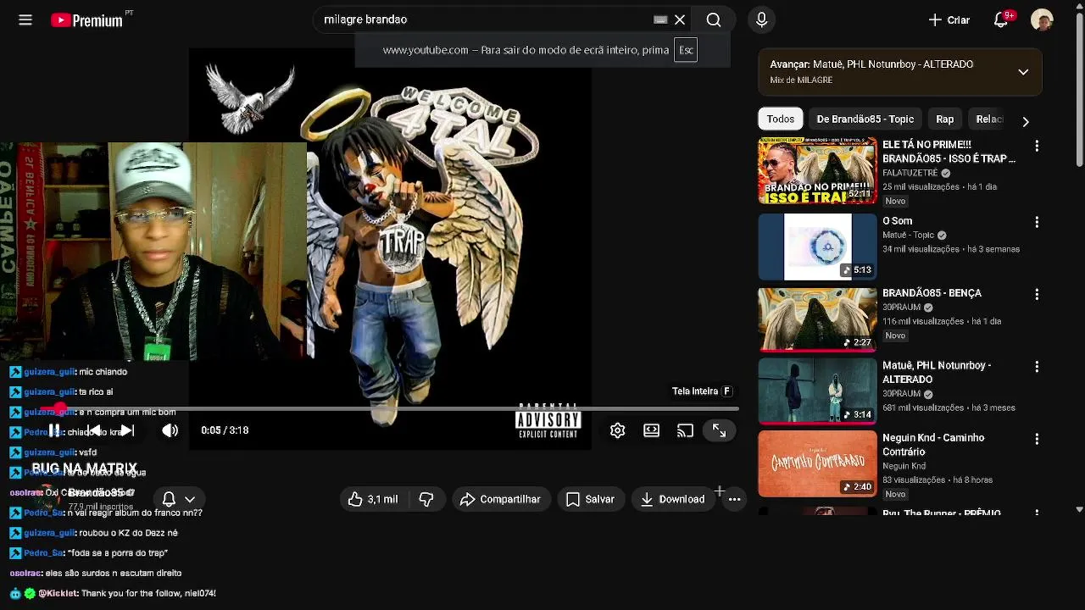Run search with magnifying glass button

(x=714, y=19)
